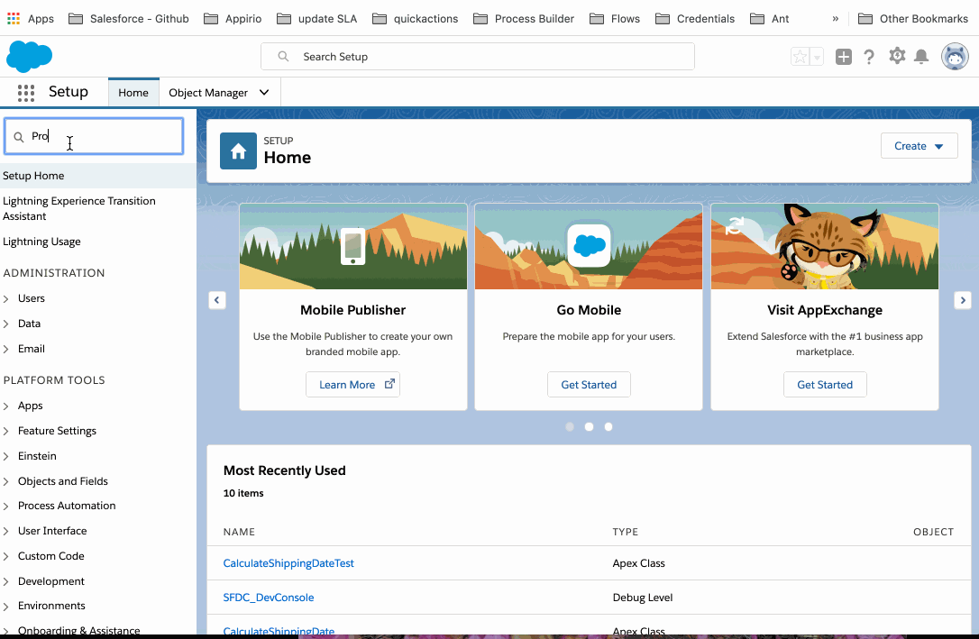Image resolution: width=979 pixels, height=639 pixels.
Task: Open Object Manager tab dropdown chevron
Action: coord(264,93)
